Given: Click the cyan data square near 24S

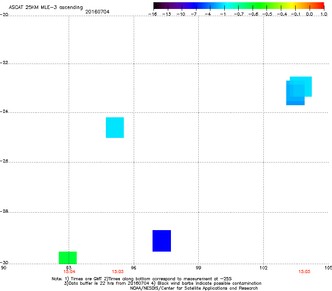Looking at the screenshot, I should 115,128.
